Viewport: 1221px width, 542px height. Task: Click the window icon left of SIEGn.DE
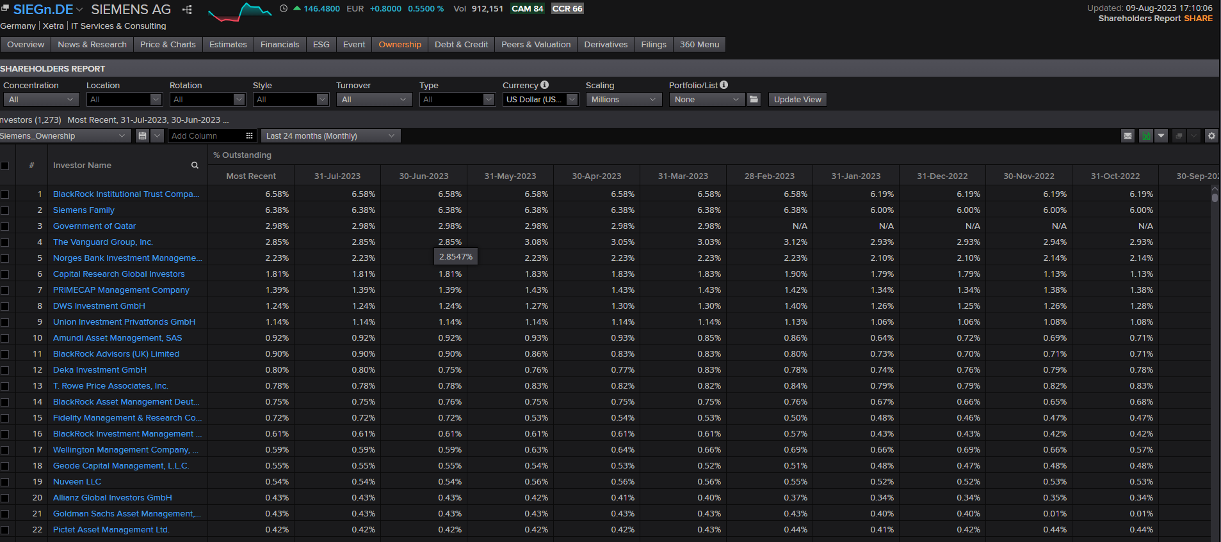[5, 9]
